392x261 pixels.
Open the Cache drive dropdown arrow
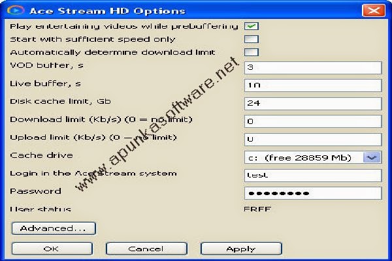point(372,158)
